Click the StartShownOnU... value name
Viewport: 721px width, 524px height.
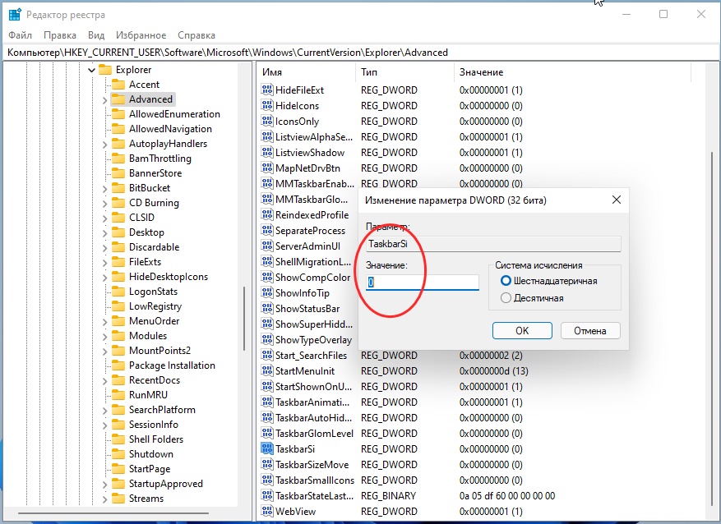(x=313, y=386)
